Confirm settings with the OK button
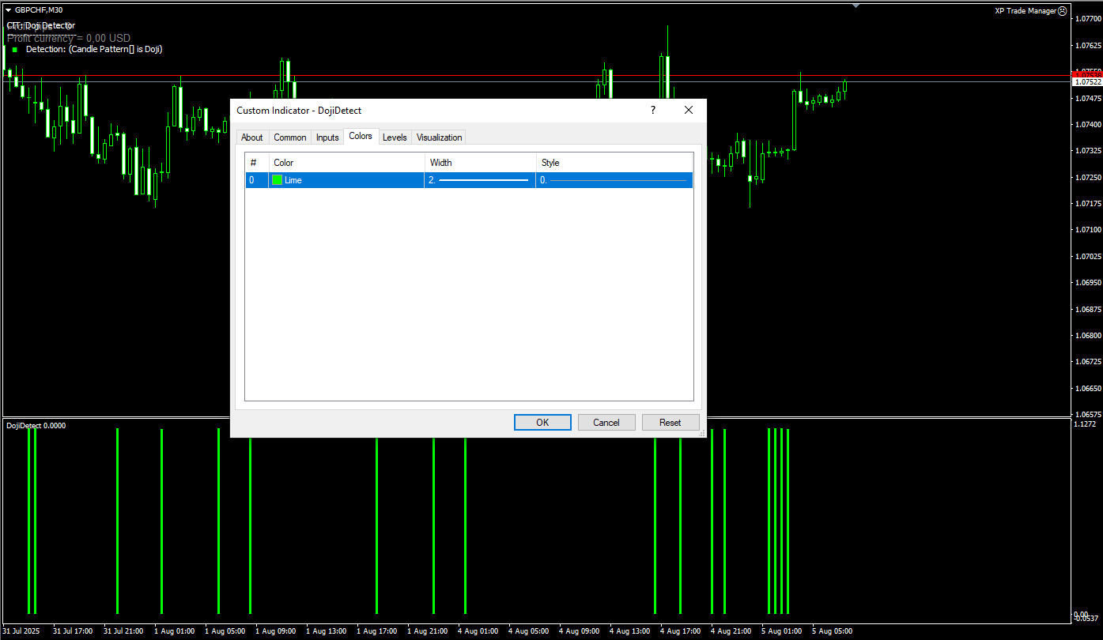Viewport: 1103px width, 640px height. 542,422
